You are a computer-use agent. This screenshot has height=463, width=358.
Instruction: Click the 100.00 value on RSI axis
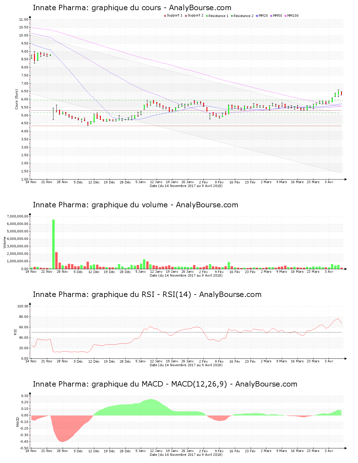coord(23,306)
